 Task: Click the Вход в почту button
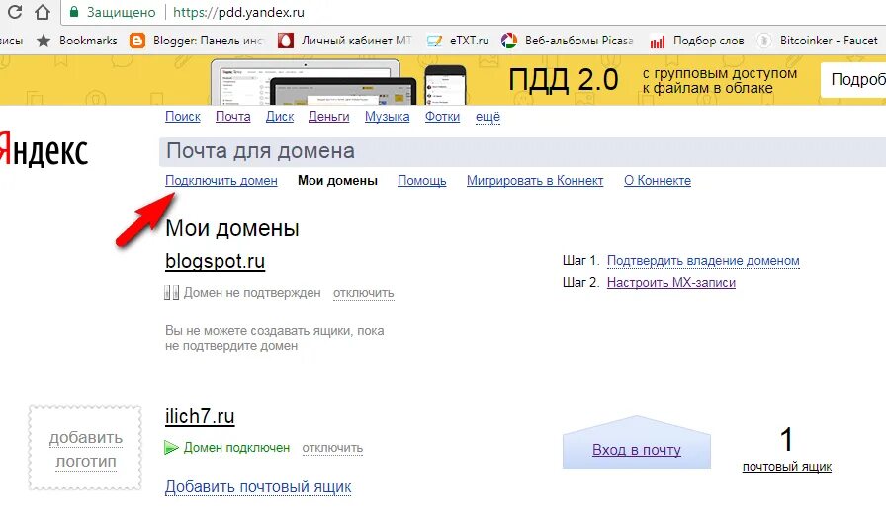click(x=636, y=443)
